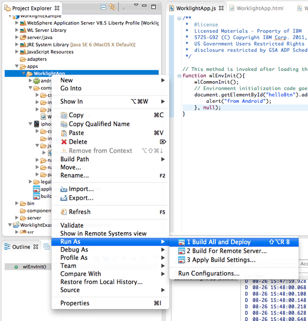Choose Move... from the context menu
Screen dimensions: 308x321
pyautogui.click(x=110, y=167)
